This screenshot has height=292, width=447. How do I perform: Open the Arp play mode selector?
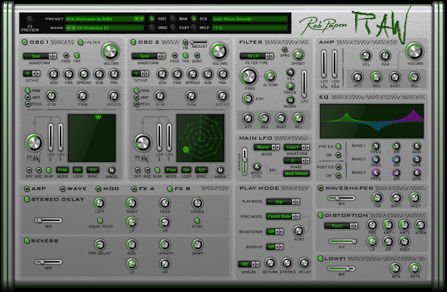(x=283, y=202)
